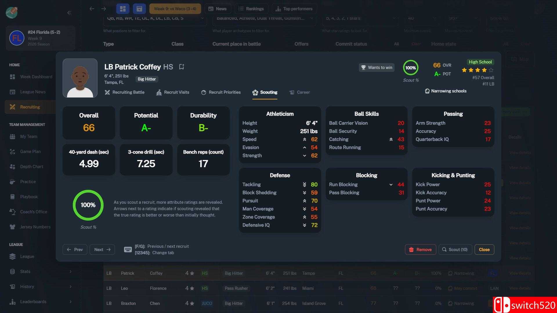
Task: Go to Next recruit
Action: coord(102,250)
